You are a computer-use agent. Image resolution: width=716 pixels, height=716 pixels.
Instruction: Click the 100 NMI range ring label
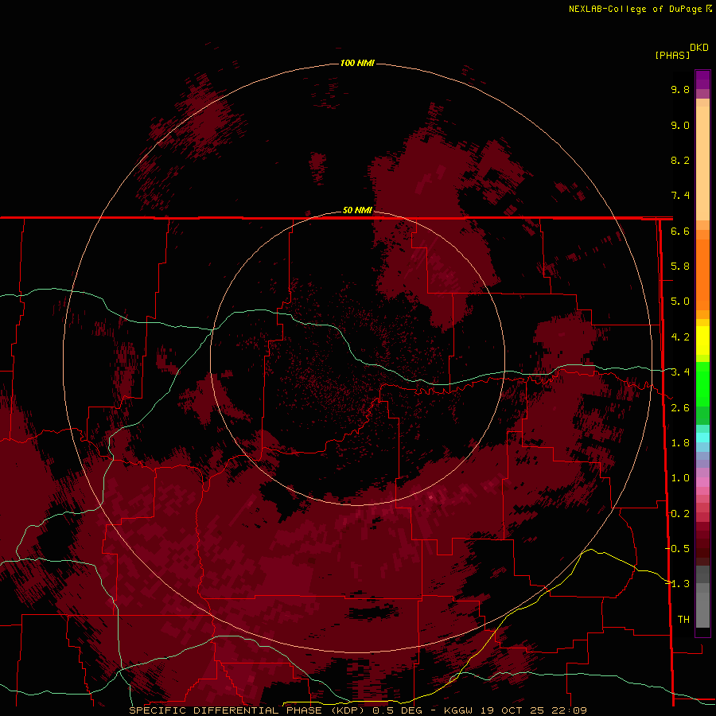[x=357, y=63]
